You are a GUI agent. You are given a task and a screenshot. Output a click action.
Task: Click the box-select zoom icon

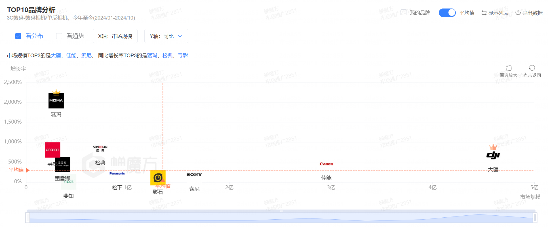[x=509, y=68]
